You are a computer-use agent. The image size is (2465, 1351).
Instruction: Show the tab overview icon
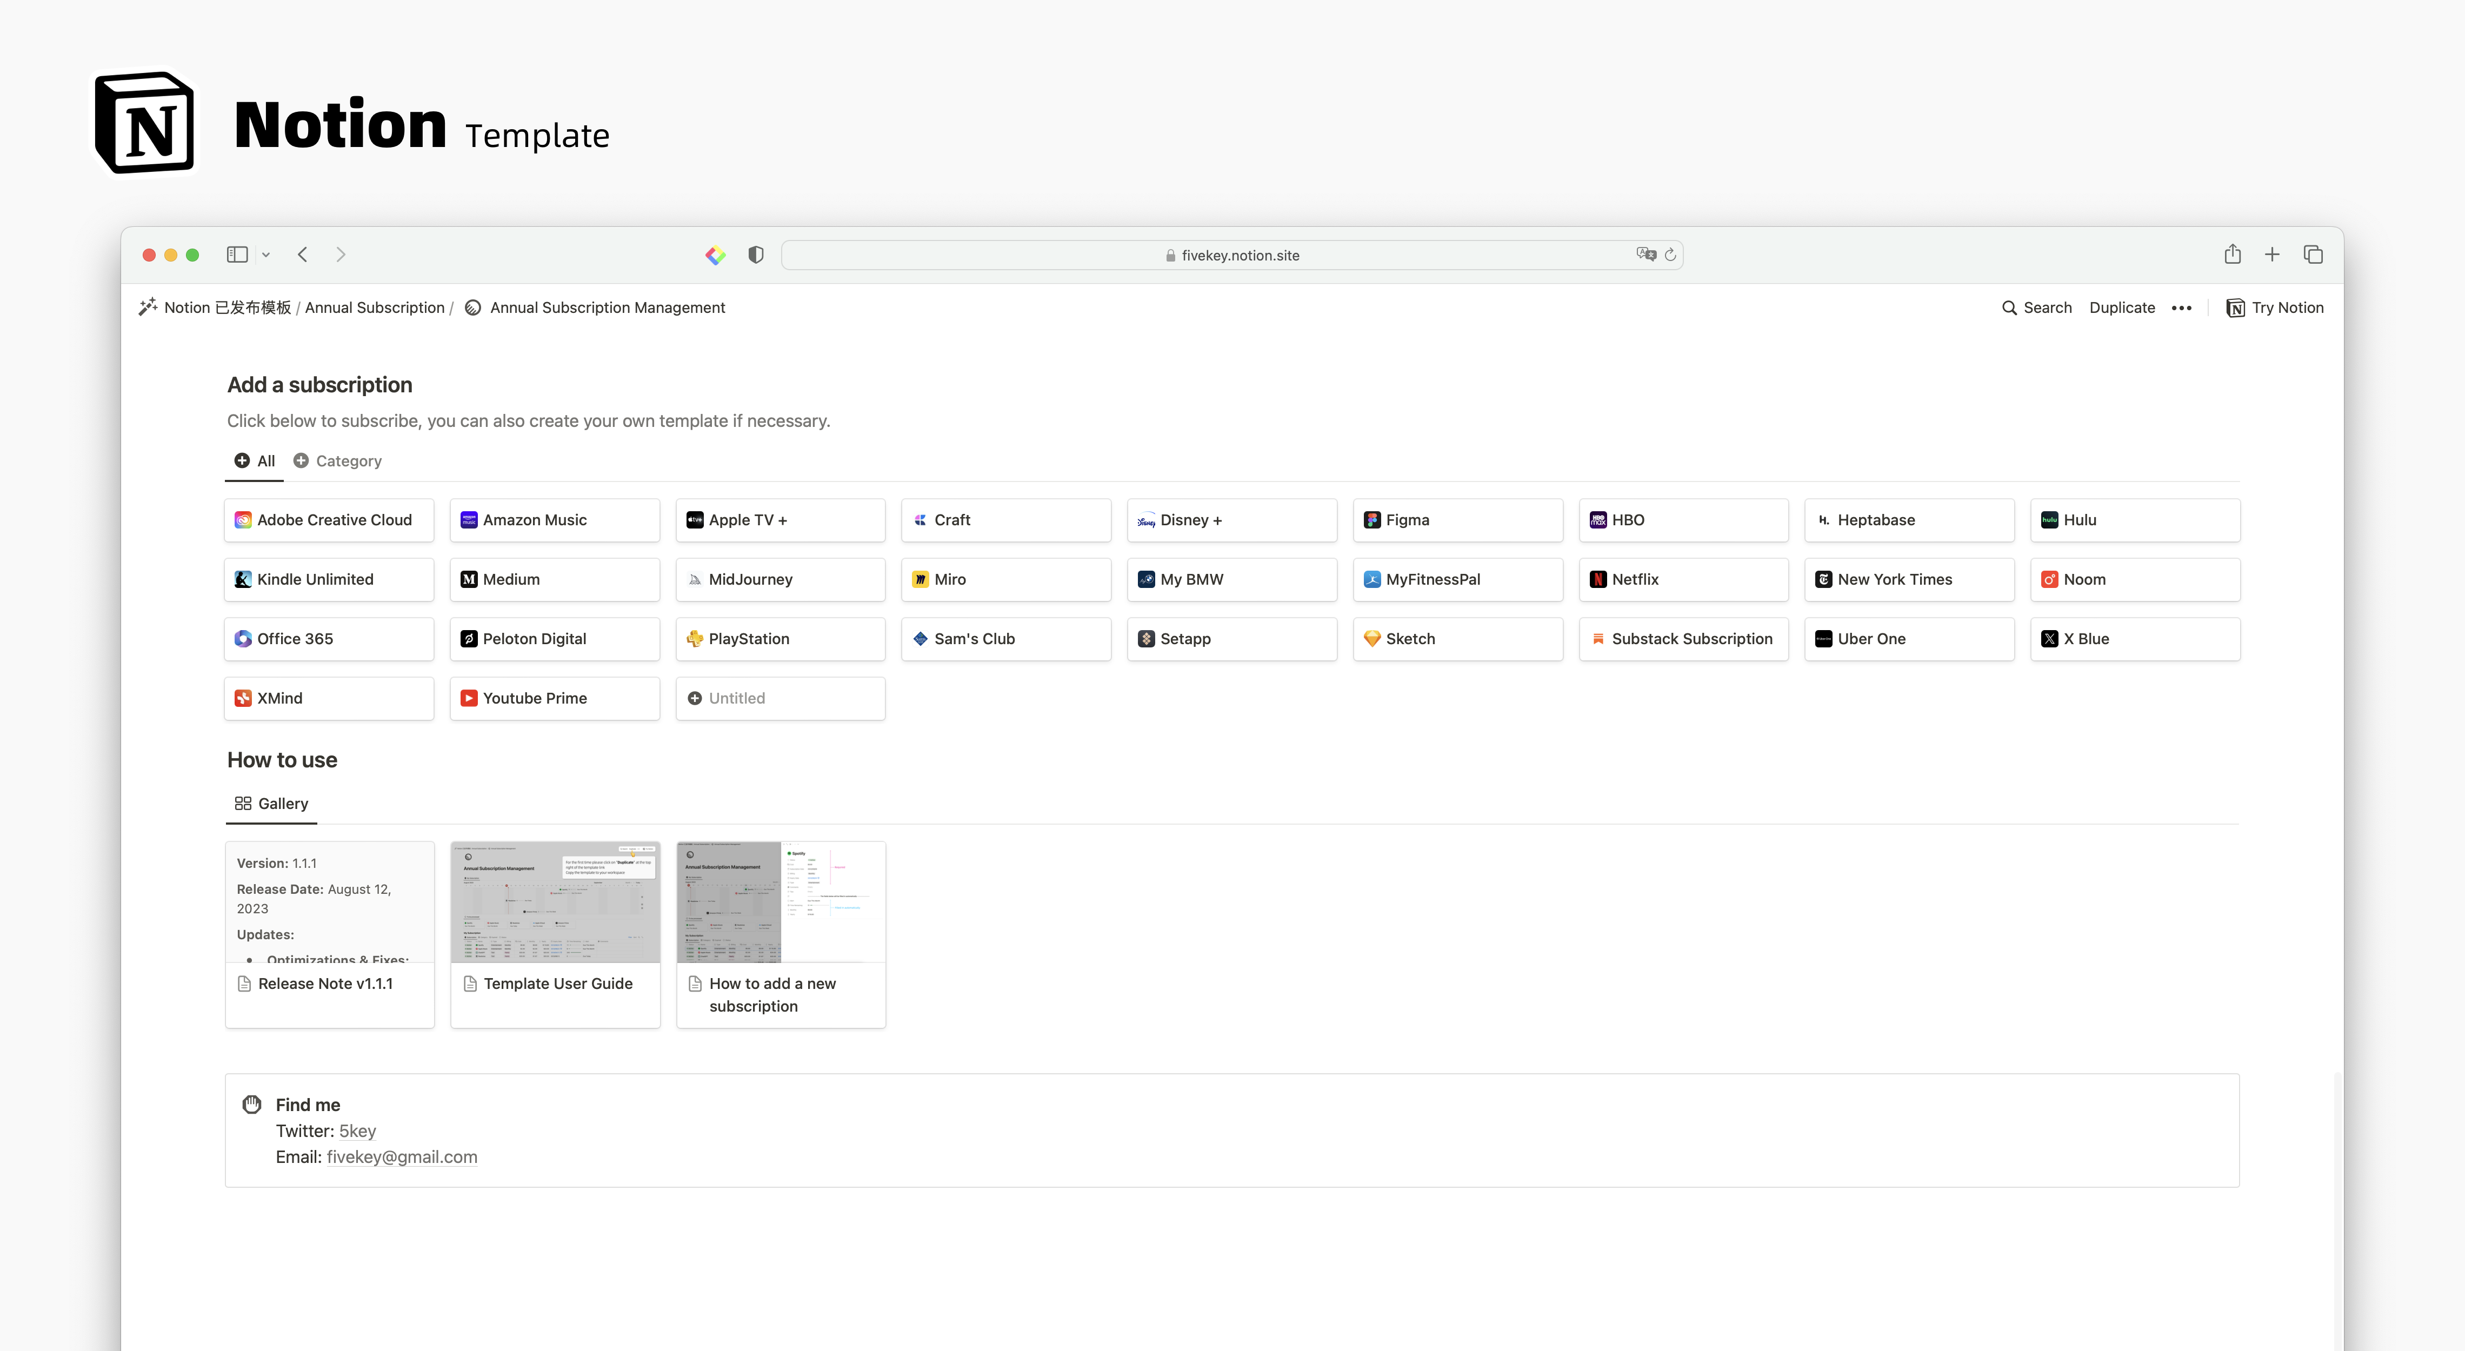tap(2314, 255)
